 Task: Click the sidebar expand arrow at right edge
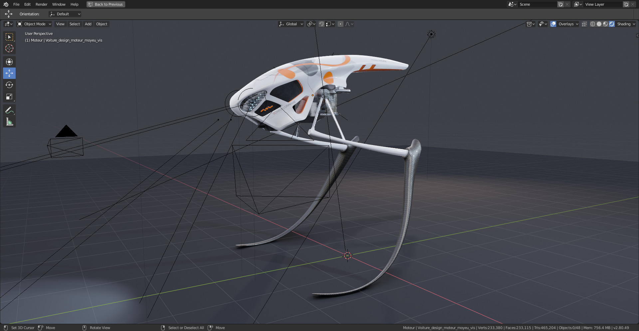coord(637,36)
